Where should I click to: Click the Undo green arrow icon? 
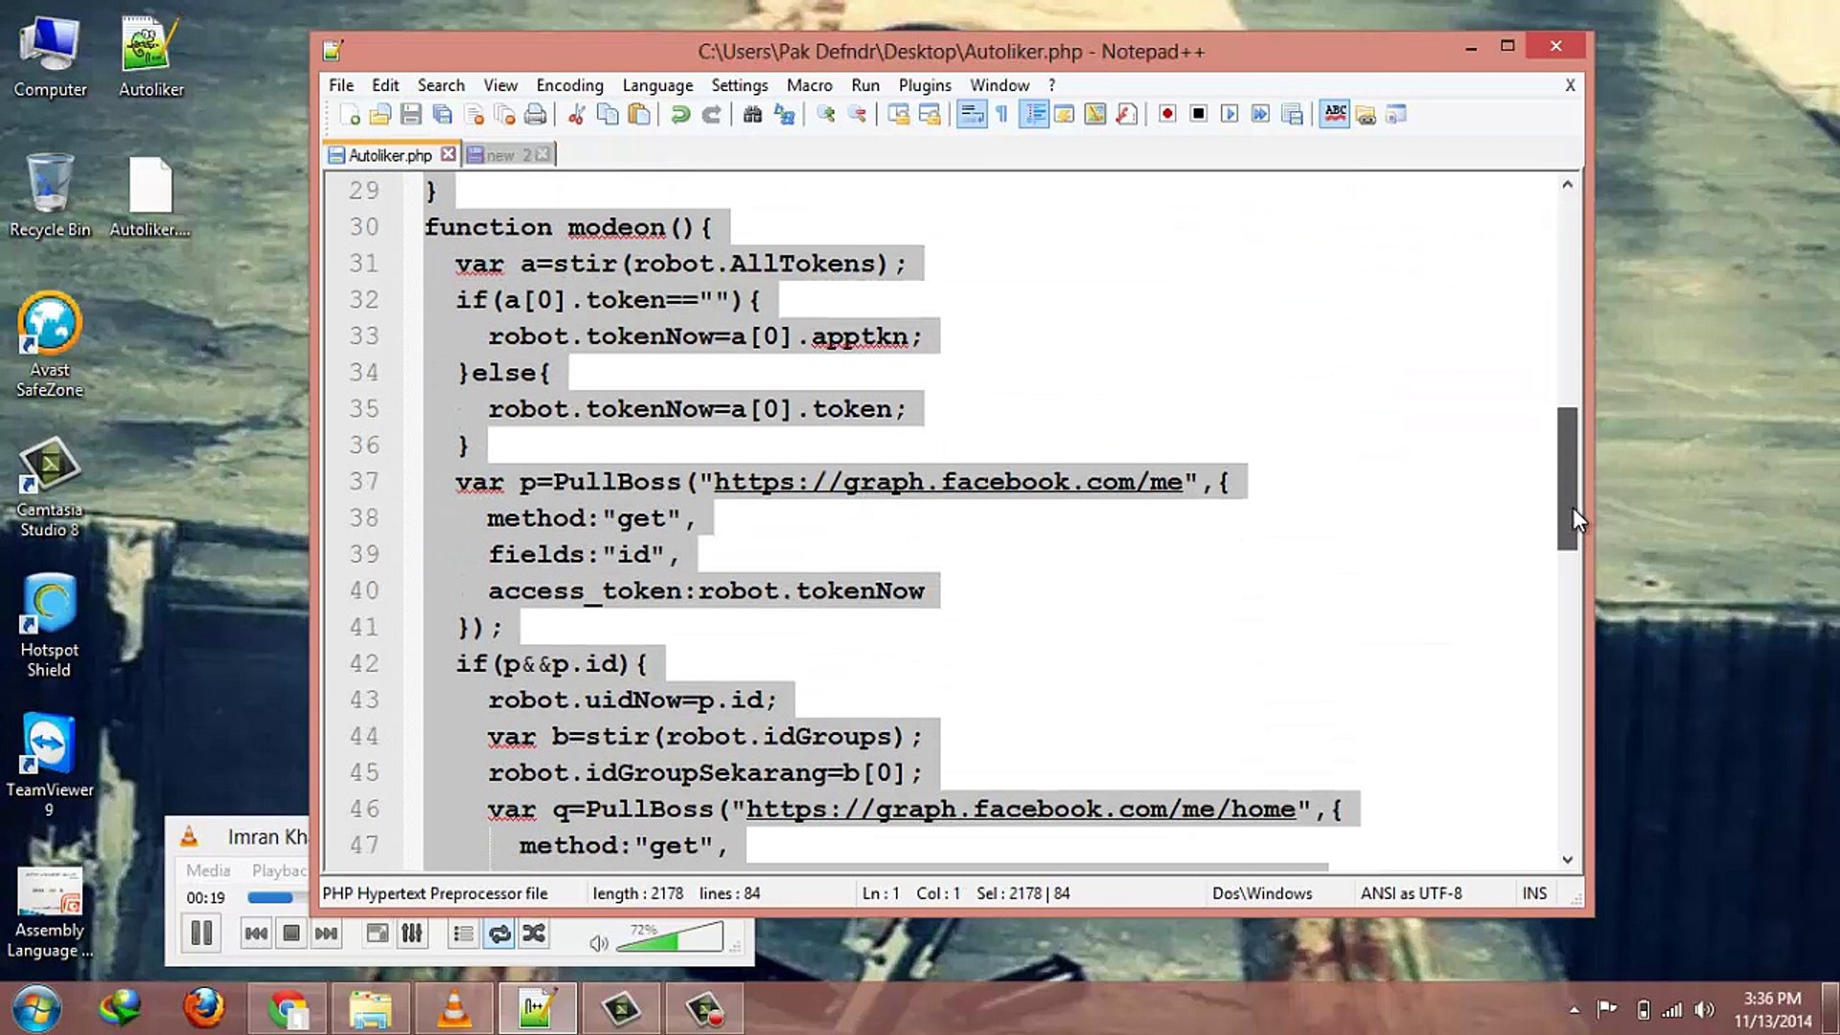680,115
